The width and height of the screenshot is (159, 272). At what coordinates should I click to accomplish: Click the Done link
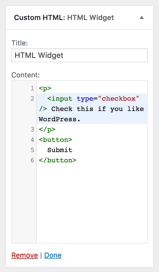(x=53, y=255)
